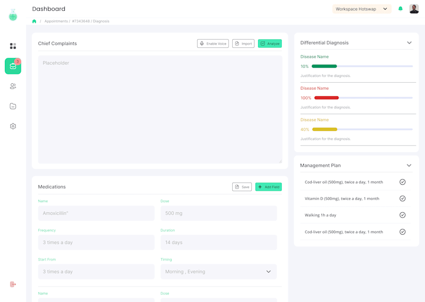425x302 pixels.
Task: Click the Analyze button
Action: coord(270,44)
